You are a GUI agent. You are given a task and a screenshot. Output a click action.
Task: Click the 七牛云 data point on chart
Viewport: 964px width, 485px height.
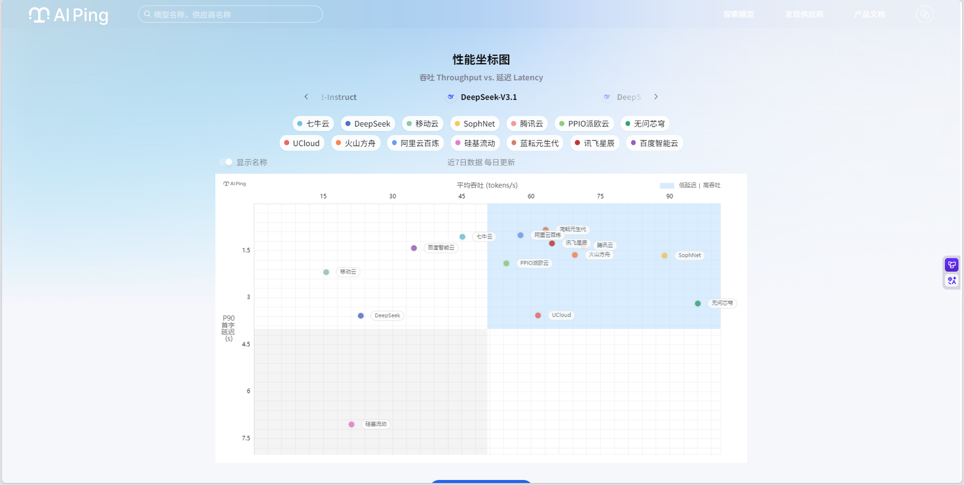pyautogui.click(x=462, y=236)
